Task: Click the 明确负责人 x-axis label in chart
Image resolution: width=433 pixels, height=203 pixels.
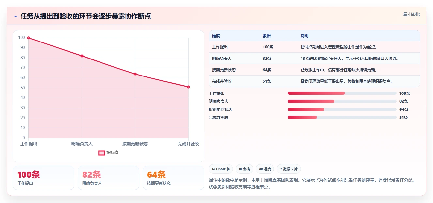Action: point(82,144)
